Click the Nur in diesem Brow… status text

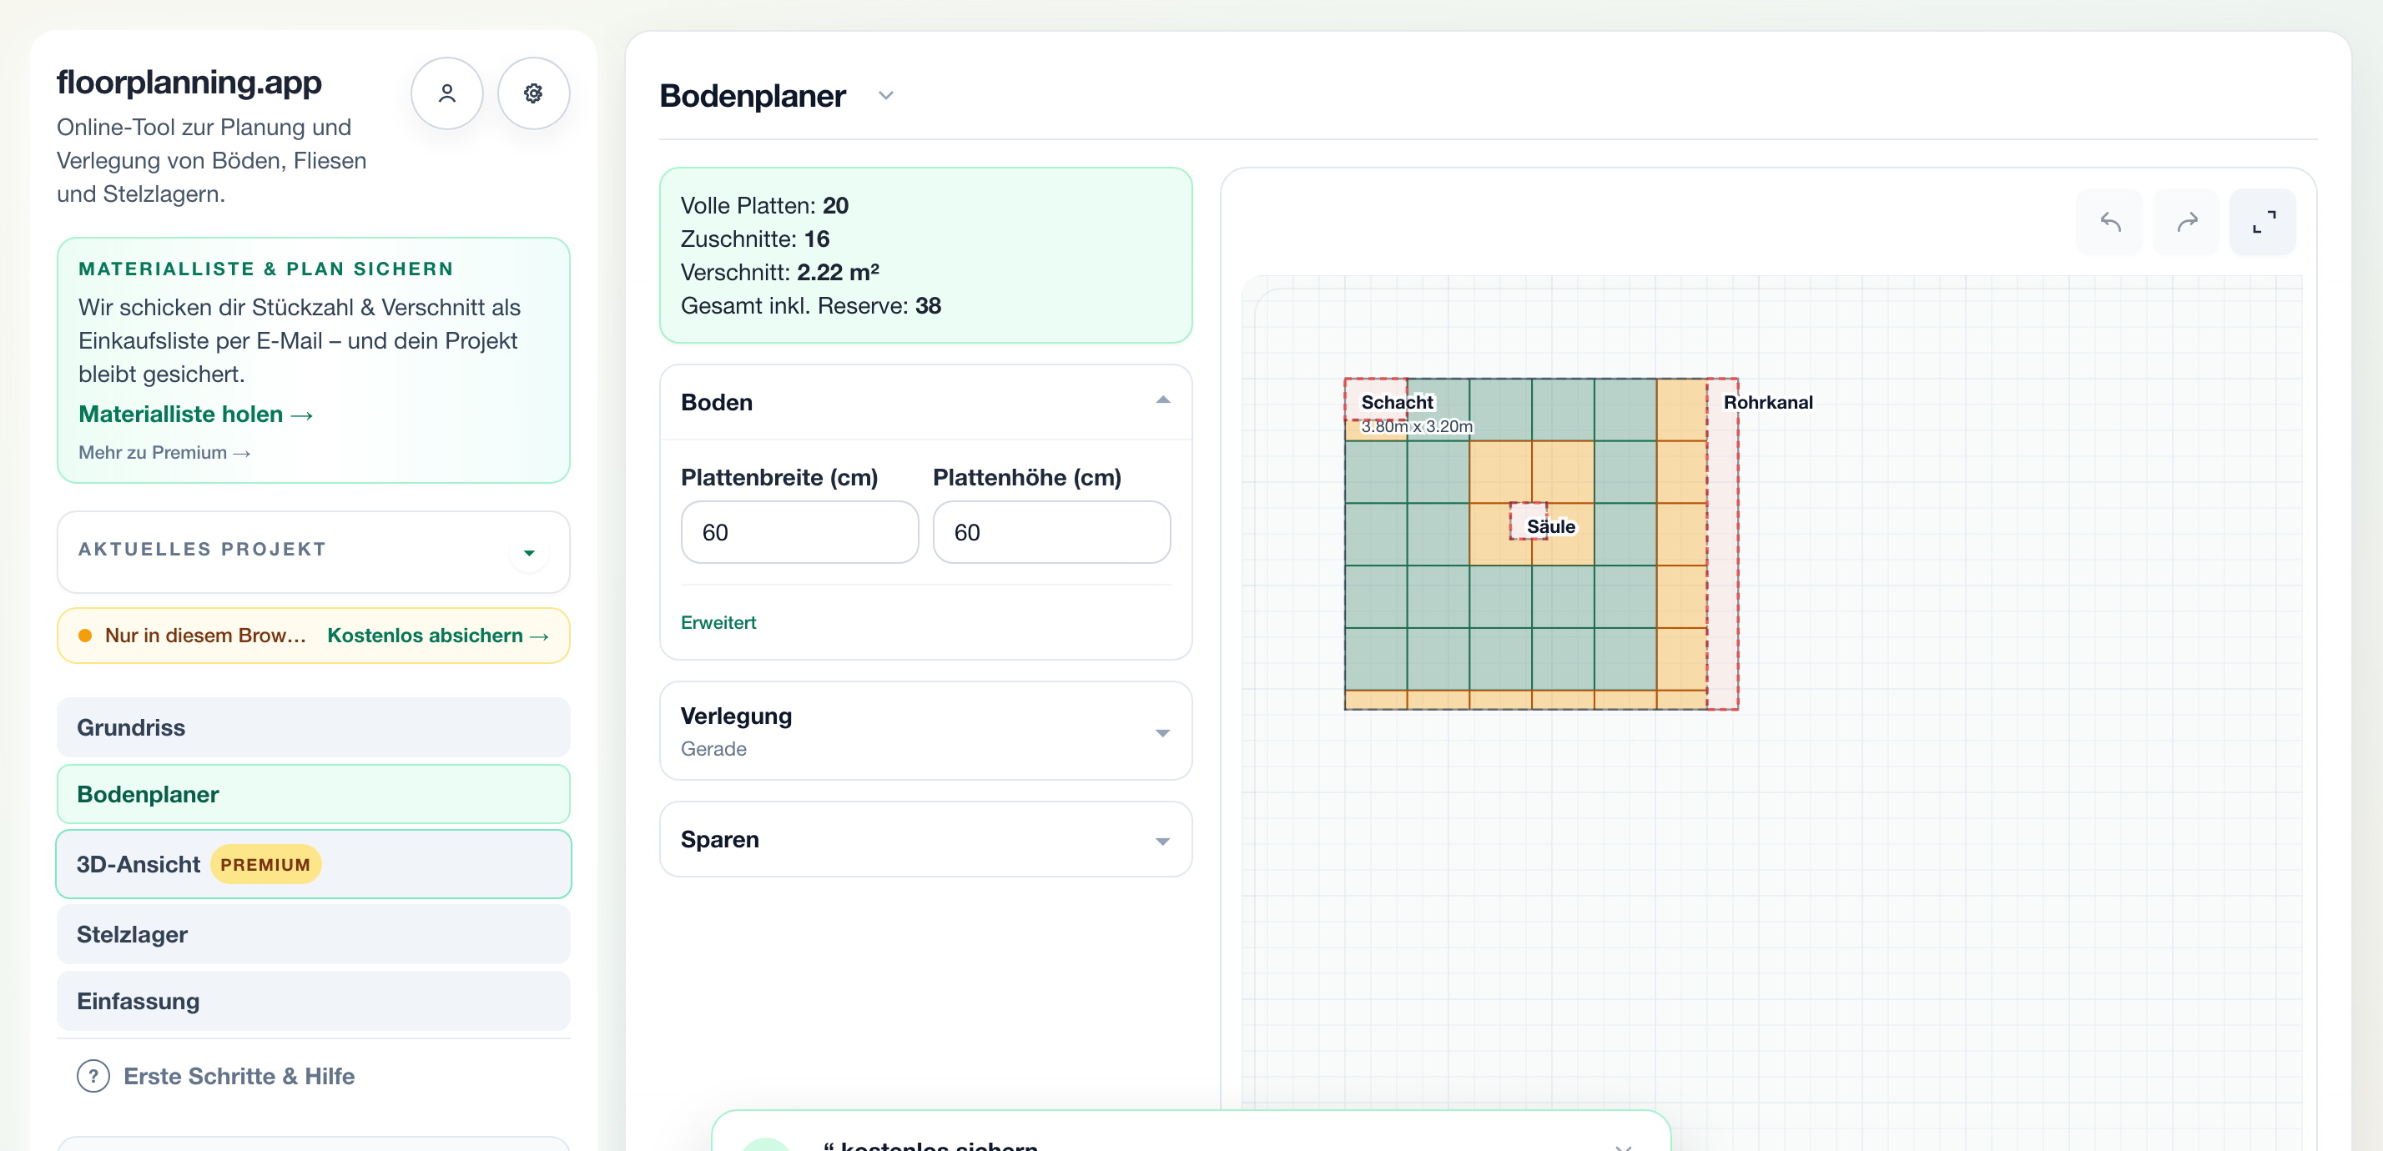pos(205,636)
